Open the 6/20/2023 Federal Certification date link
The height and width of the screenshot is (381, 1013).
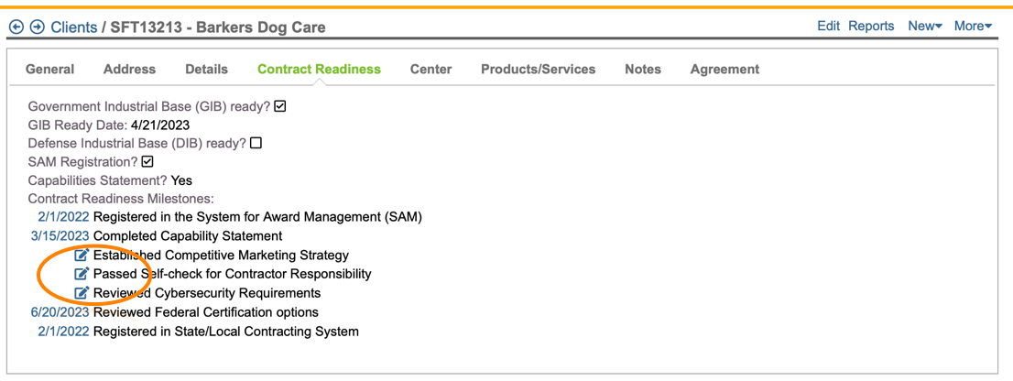[60, 312]
